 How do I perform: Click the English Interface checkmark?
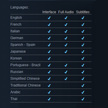(49, 18)
